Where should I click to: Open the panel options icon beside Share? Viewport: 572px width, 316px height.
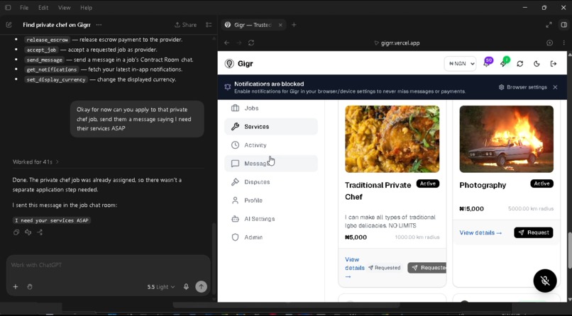coord(209,25)
